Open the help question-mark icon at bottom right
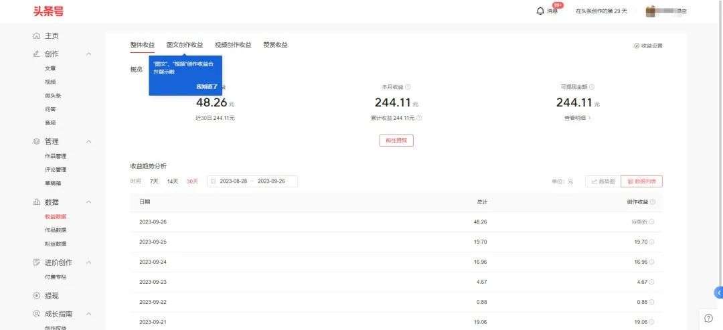 (709, 318)
